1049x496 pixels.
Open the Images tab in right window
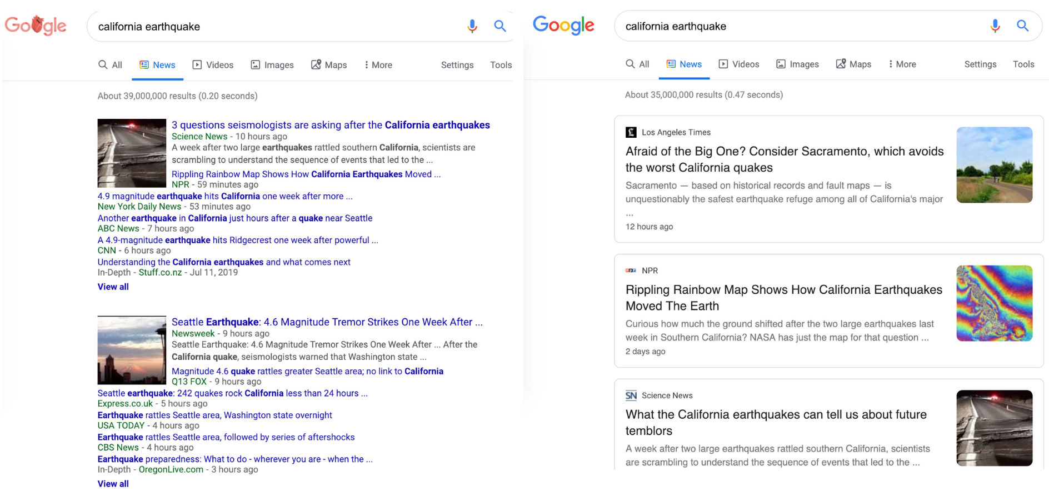pos(797,64)
